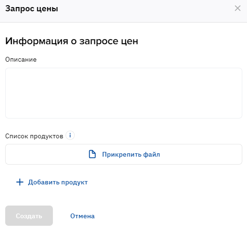Open file picker via the page icon
247x230 pixels.
click(x=92, y=154)
